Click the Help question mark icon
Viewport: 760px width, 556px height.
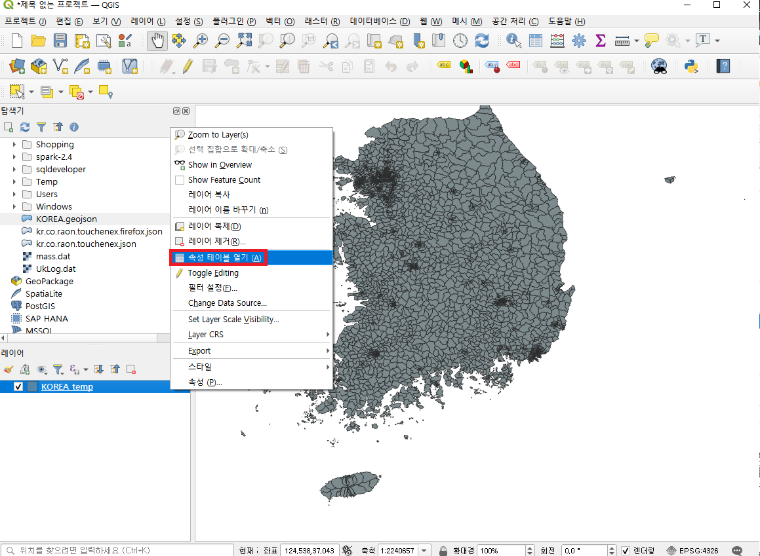point(723,65)
